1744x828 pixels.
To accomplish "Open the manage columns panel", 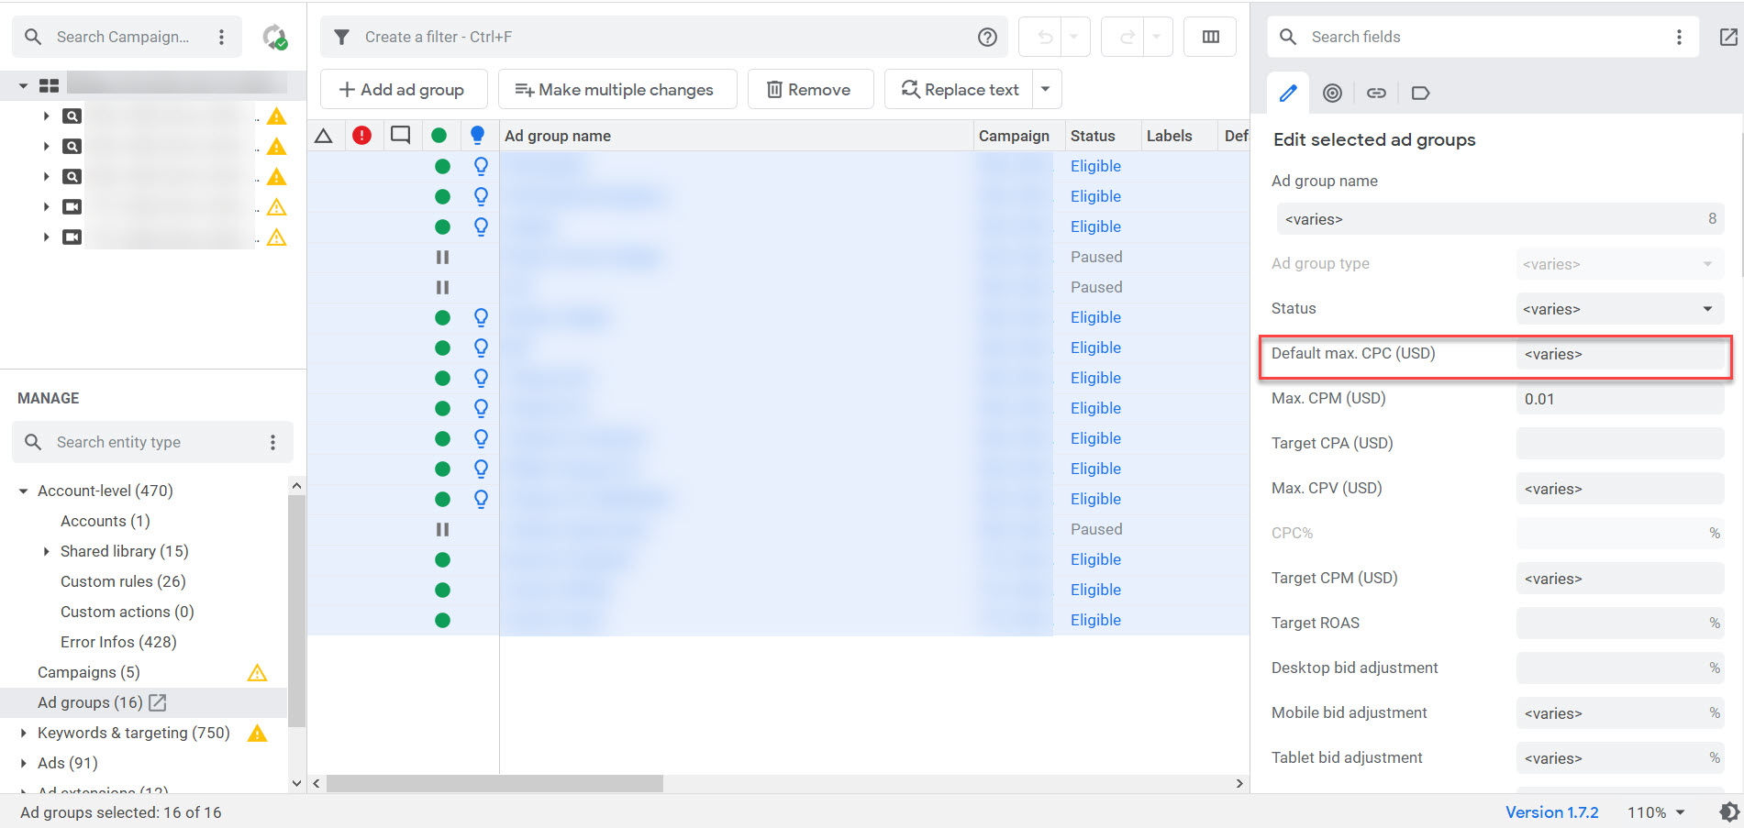I will point(1209,37).
